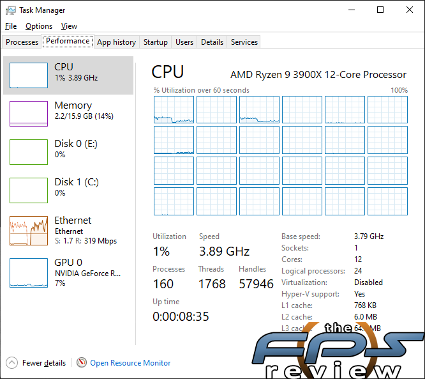Screen dimensions: 425x379
Task: Select the Memory usage graph thumbnail
Action: point(29,114)
